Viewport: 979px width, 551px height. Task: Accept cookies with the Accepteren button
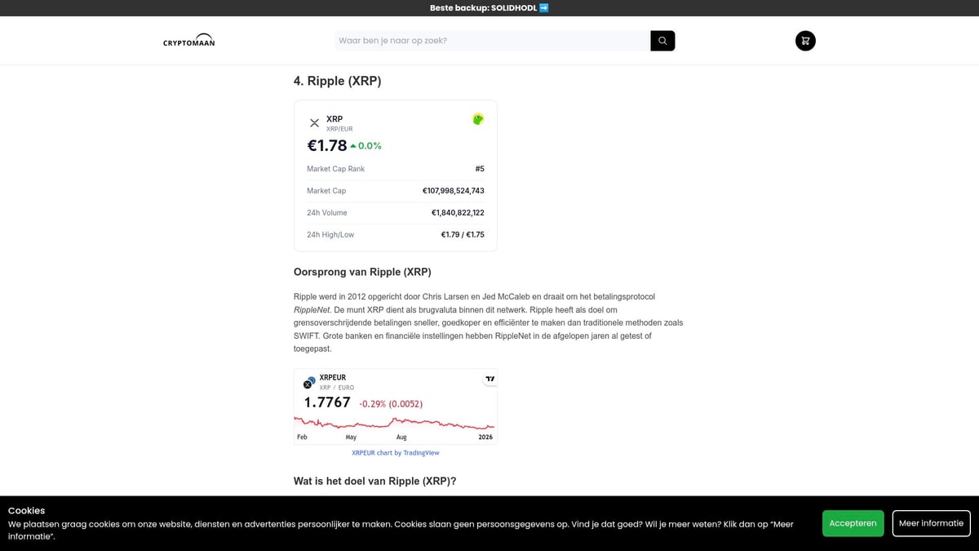[x=853, y=523]
